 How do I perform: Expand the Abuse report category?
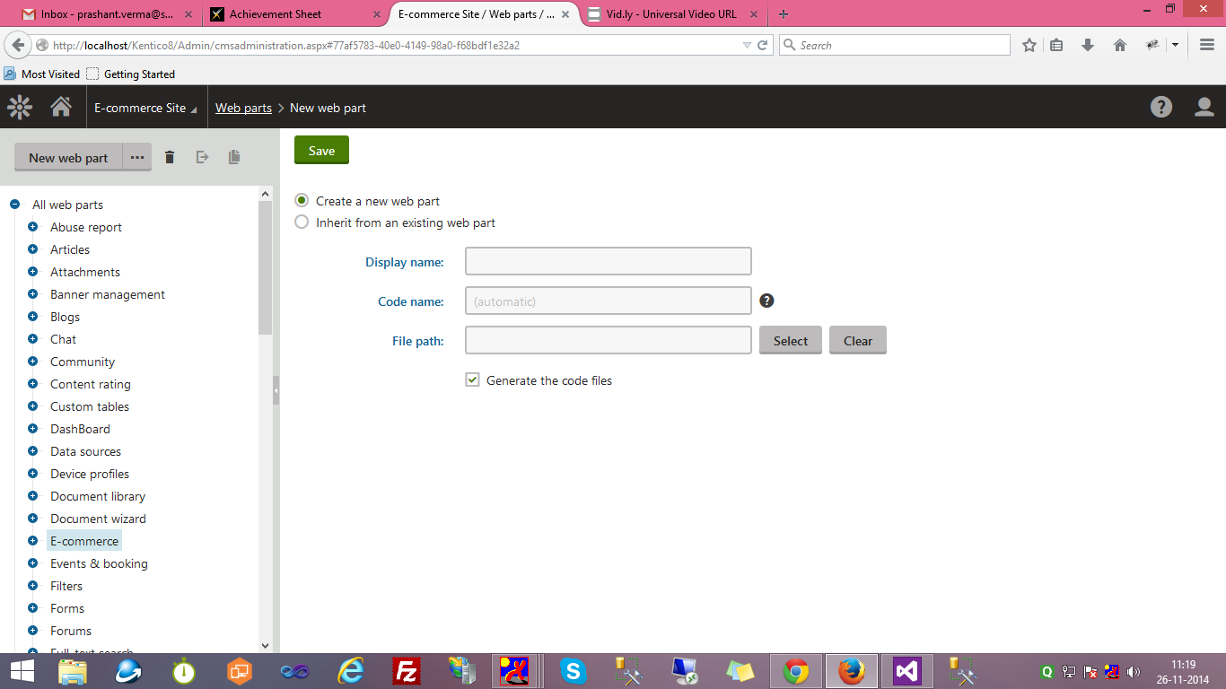(x=33, y=227)
